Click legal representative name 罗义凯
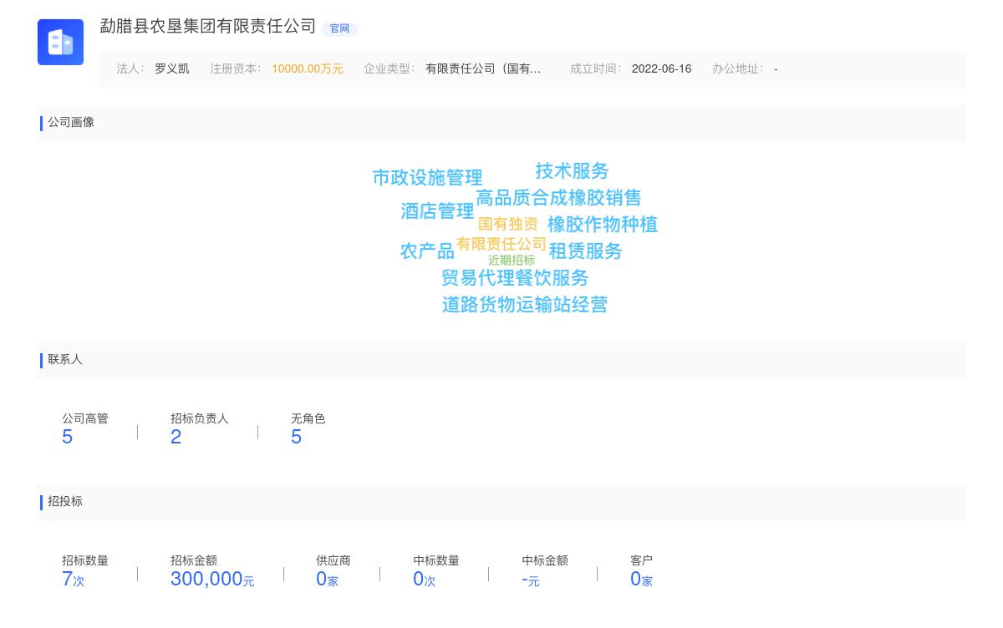The width and height of the screenshot is (1003, 628). (x=172, y=69)
